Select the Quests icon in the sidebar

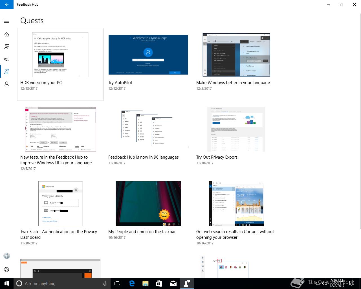7,72
